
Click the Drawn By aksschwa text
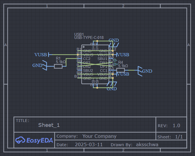(x=134, y=145)
